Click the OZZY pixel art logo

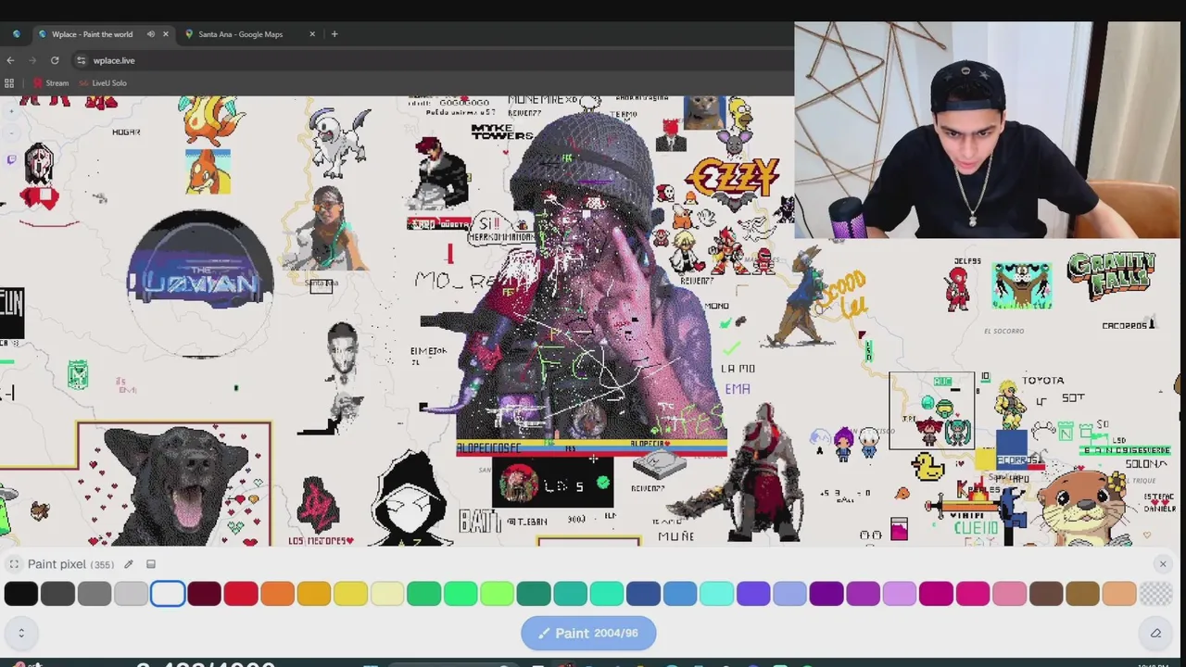pos(732,177)
